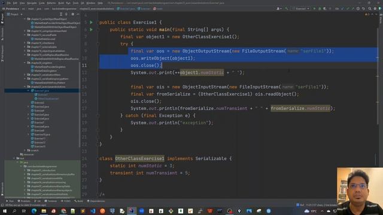Open the View menu

click(x=22, y=3)
